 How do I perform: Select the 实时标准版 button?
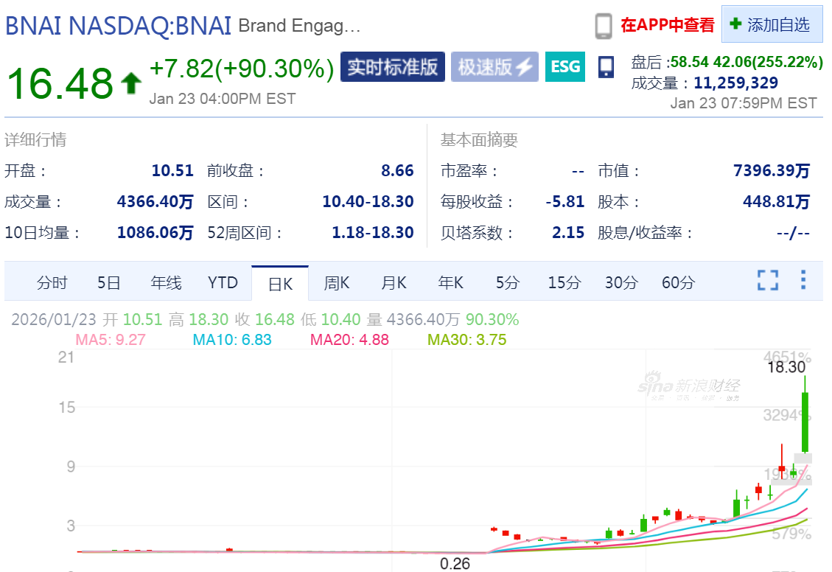click(x=393, y=67)
